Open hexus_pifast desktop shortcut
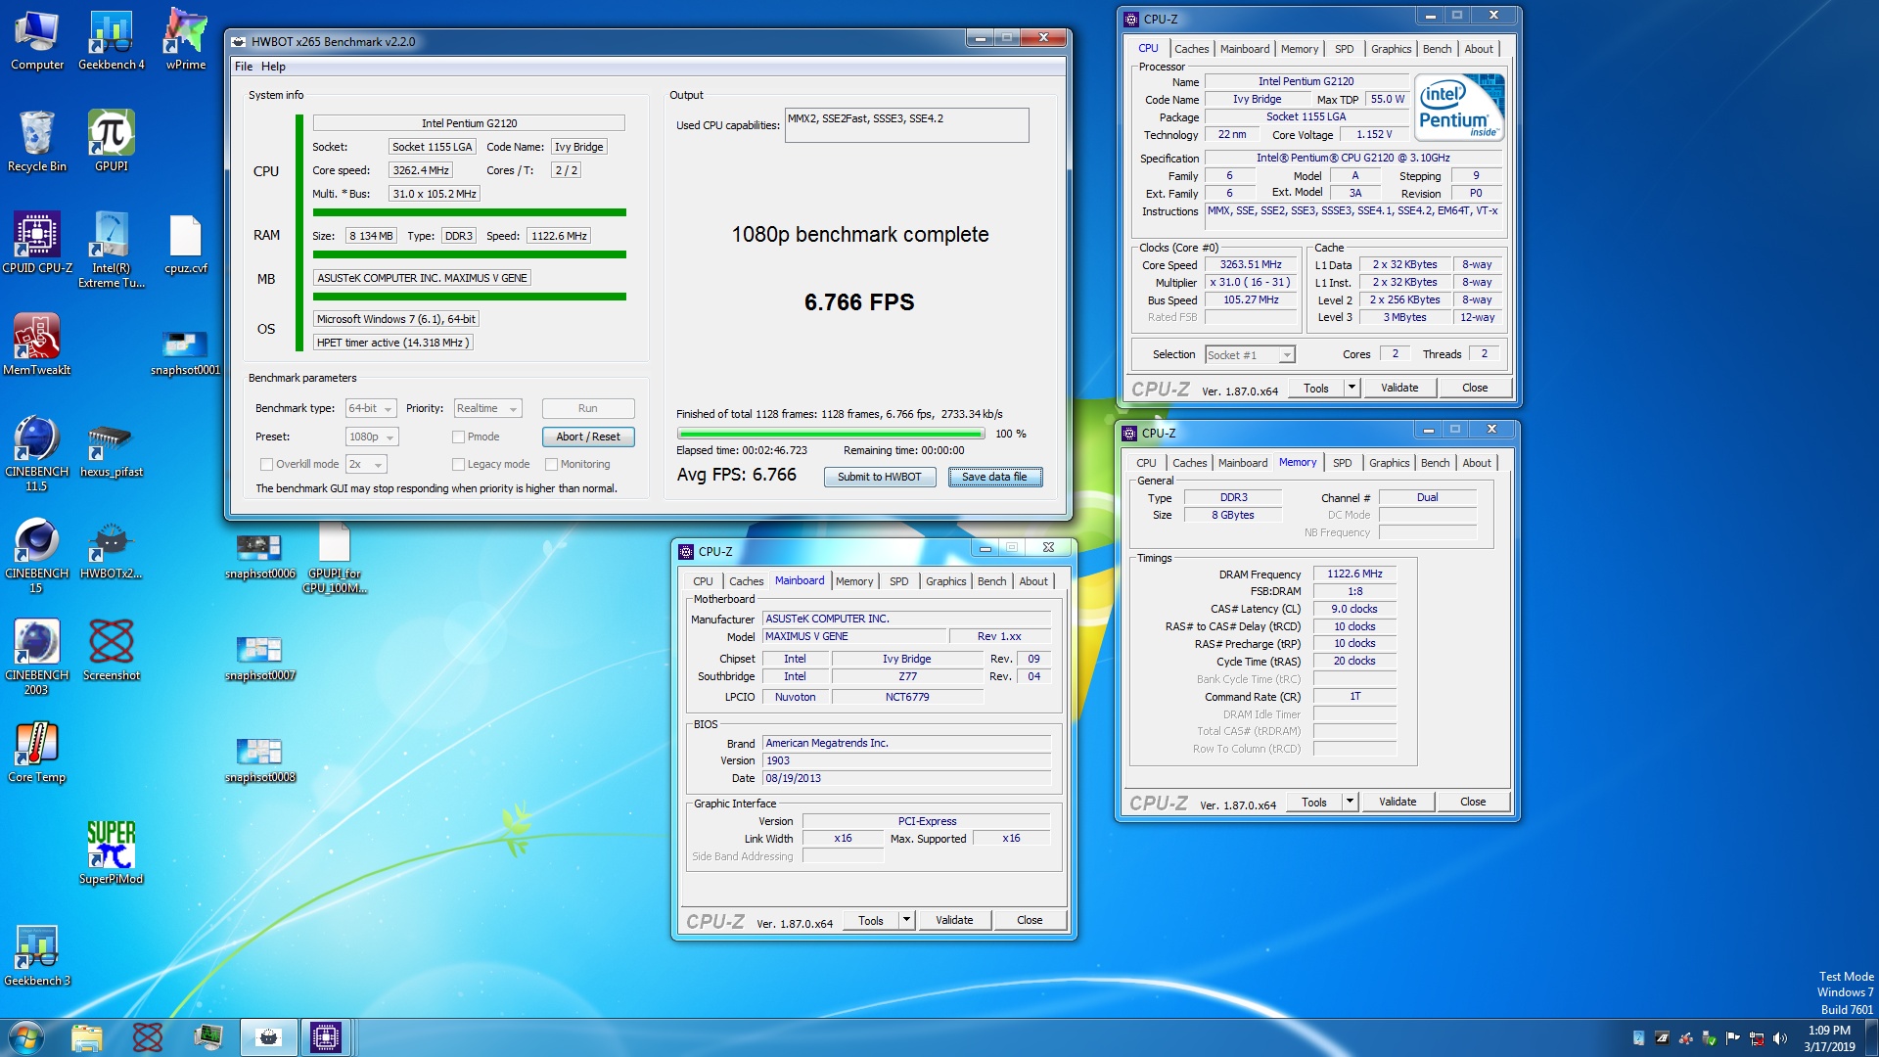The width and height of the screenshot is (1879, 1057). coord(112,450)
